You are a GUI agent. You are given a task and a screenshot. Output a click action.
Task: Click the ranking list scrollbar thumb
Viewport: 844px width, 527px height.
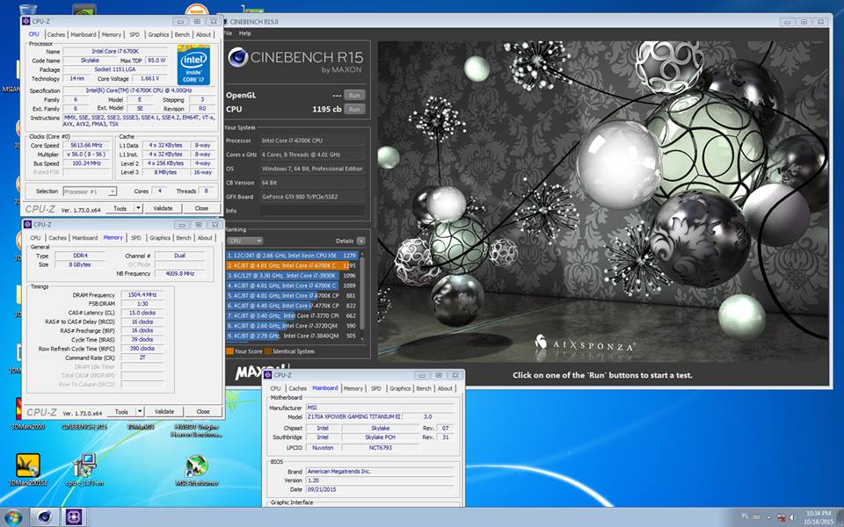[x=362, y=293]
